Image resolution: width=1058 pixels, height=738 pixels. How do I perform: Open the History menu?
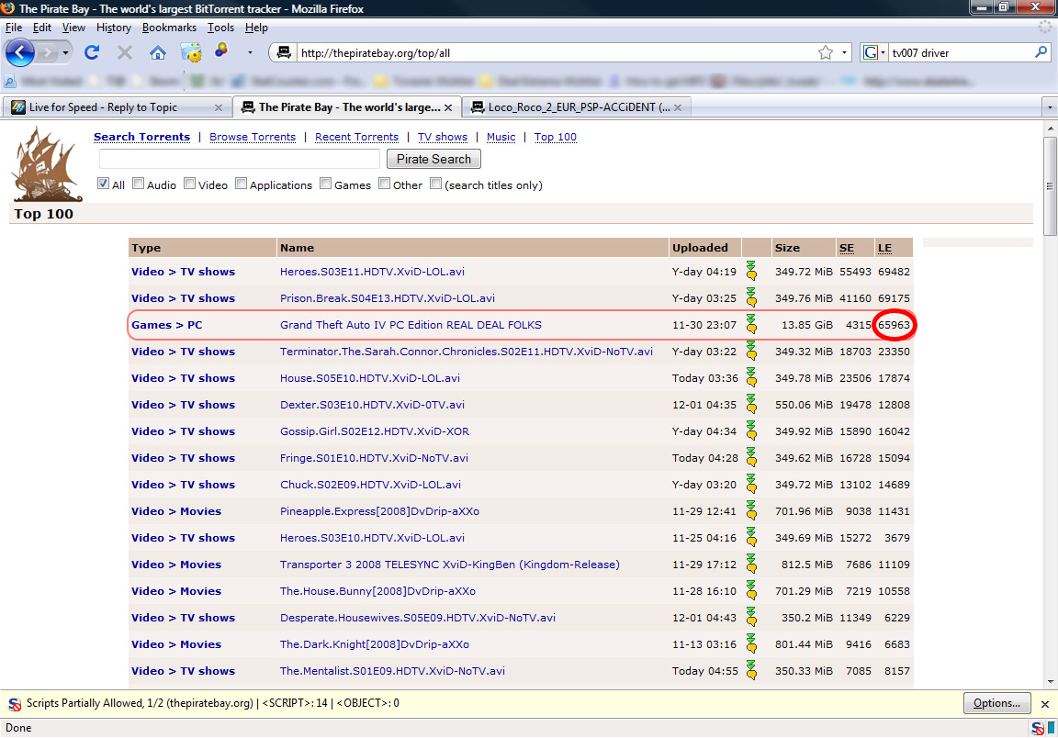click(113, 28)
